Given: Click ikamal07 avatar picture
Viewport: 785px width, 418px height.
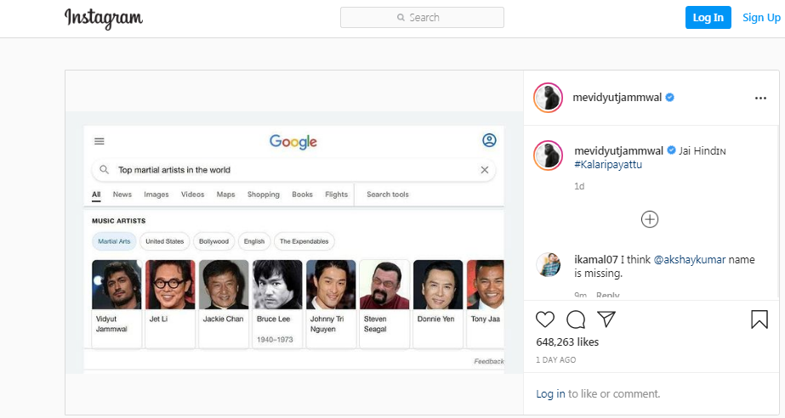Looking at the screenshot, I should [x=549, y=264].
